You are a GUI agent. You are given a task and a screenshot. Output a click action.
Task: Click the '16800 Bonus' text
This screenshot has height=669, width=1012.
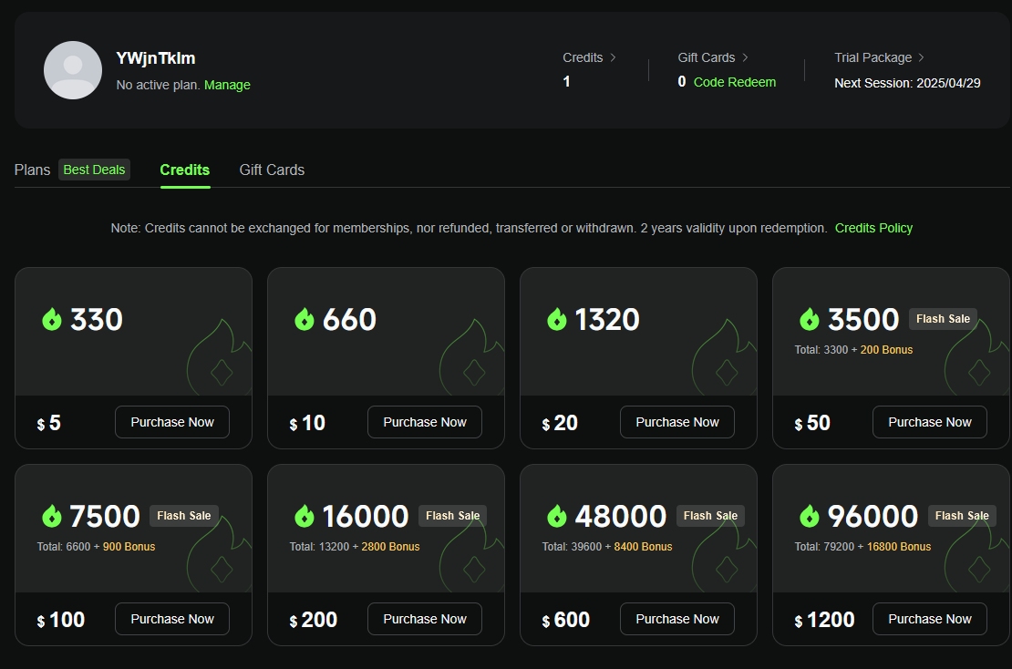click(x=899, y=547)
